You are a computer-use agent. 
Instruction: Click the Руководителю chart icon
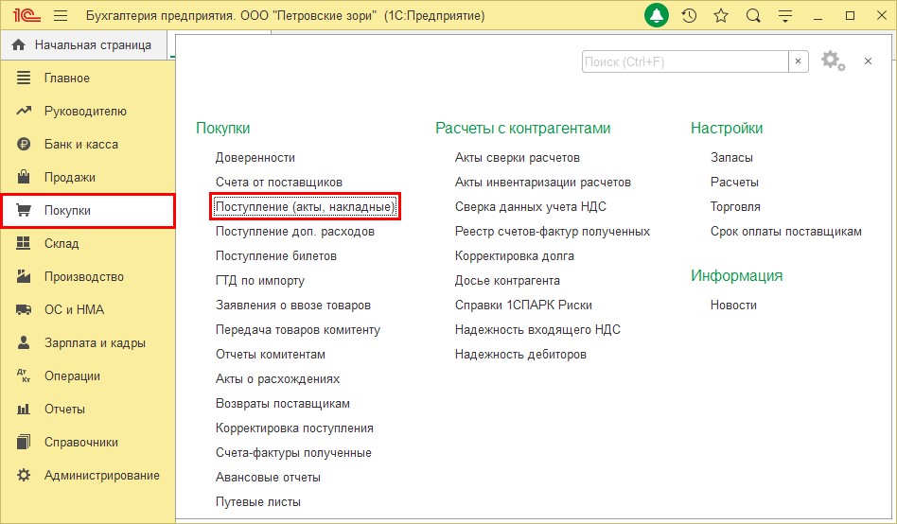pyautogui.click(x=24, y=111)
